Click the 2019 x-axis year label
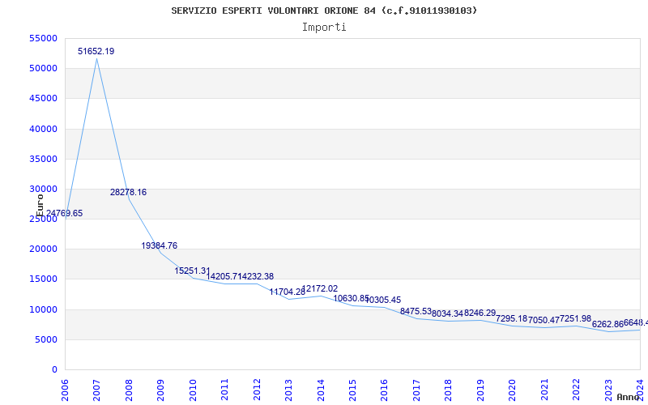The height and width of the screenshot is (405, 648). 480,390
